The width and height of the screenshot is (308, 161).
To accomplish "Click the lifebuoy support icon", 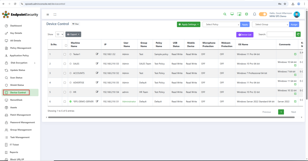I will click(247, 14).
